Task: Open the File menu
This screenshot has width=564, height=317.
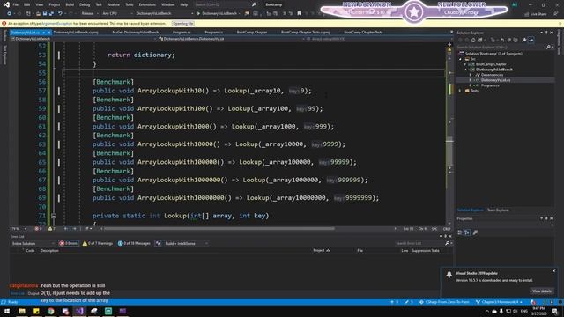Action: pos(16,4)
